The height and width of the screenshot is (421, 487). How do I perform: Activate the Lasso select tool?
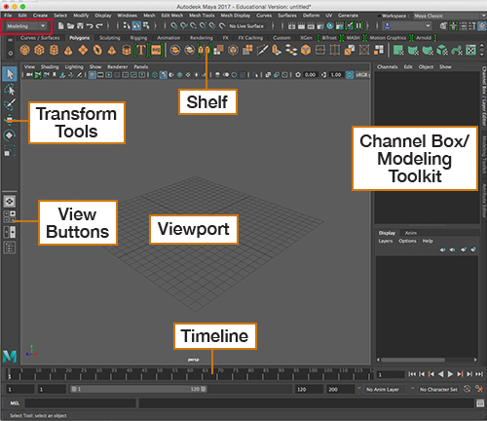coord(10,90)
